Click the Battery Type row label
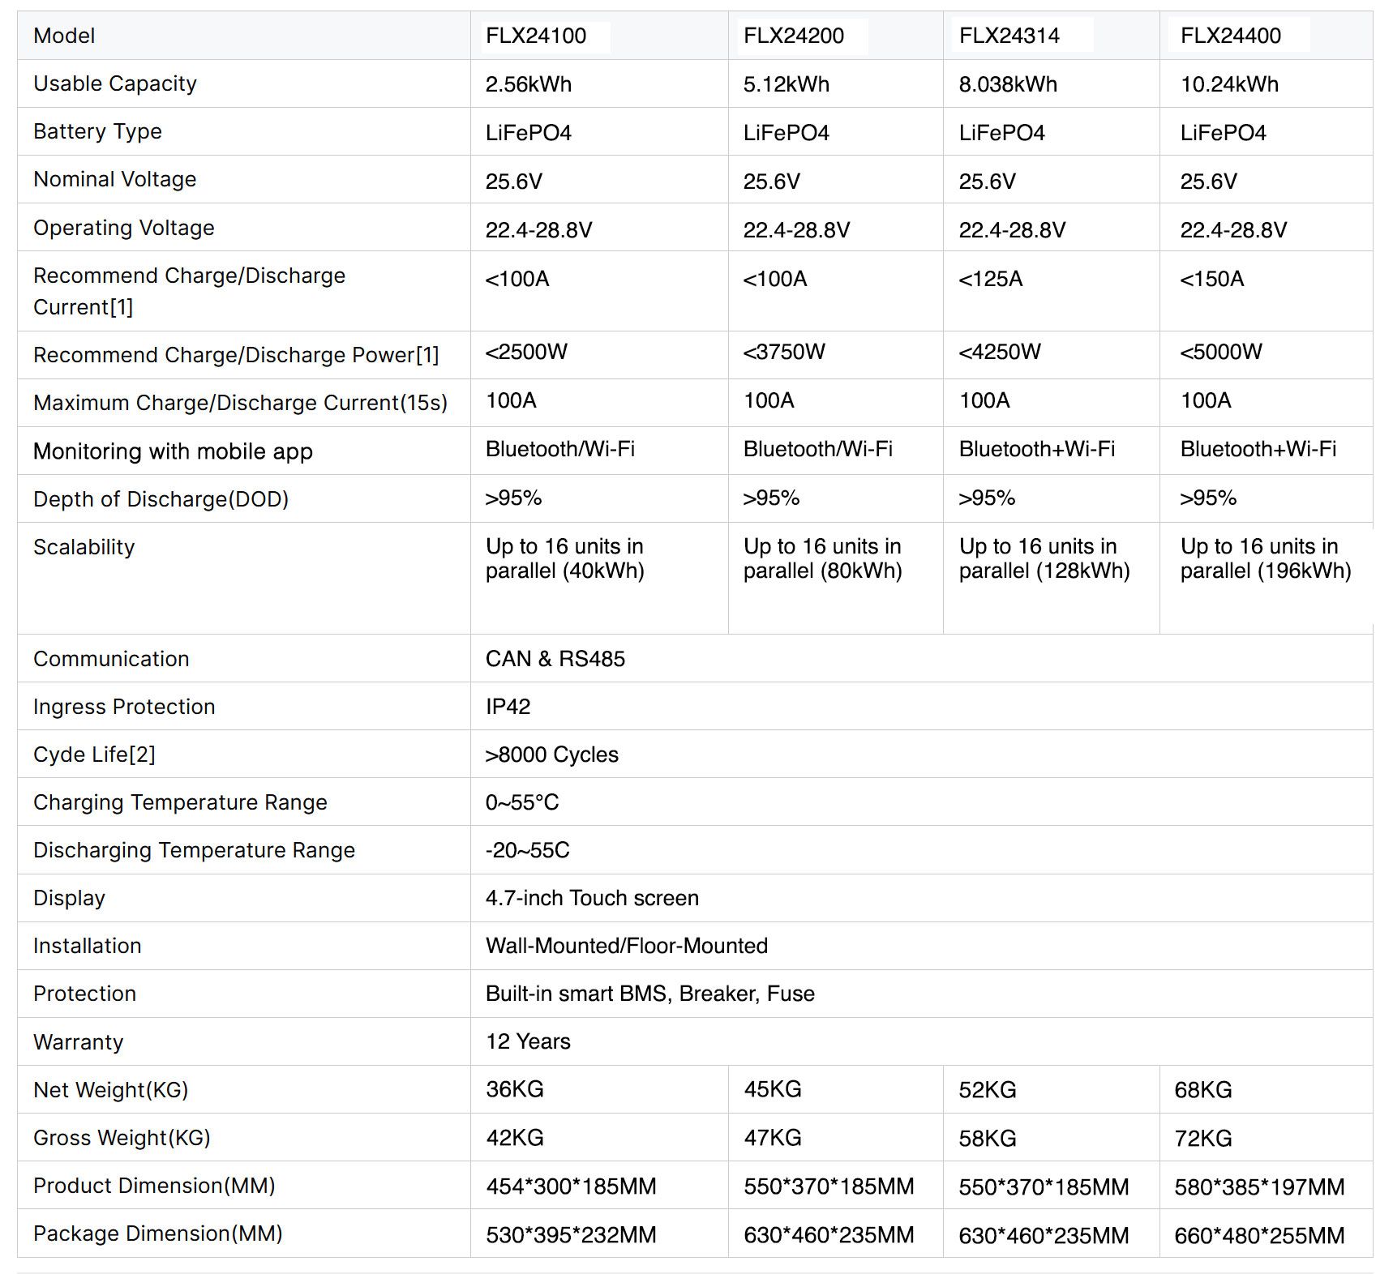Image resolution: width=1393 pixels, height=1274 pixels. 97,131
